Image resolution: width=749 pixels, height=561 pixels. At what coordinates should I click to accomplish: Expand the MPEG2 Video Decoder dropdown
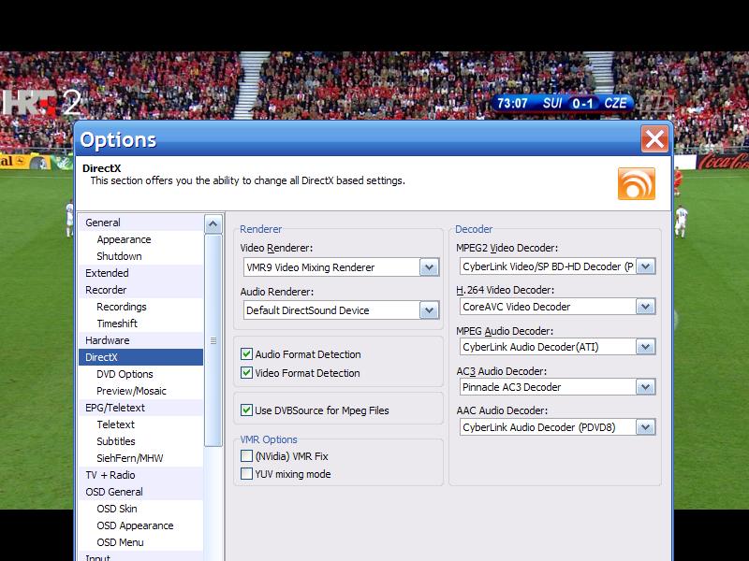click(x=645, y=266)
